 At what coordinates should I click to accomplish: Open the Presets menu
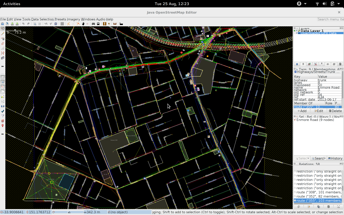(60, 19)
